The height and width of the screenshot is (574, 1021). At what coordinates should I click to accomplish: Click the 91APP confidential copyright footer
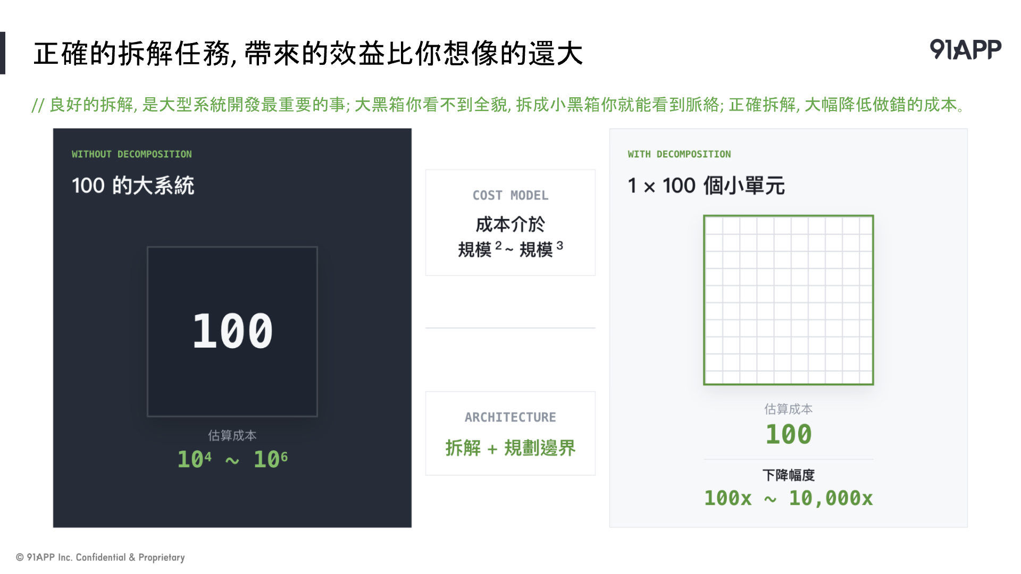pyautogui.click(x=101, y=558)
